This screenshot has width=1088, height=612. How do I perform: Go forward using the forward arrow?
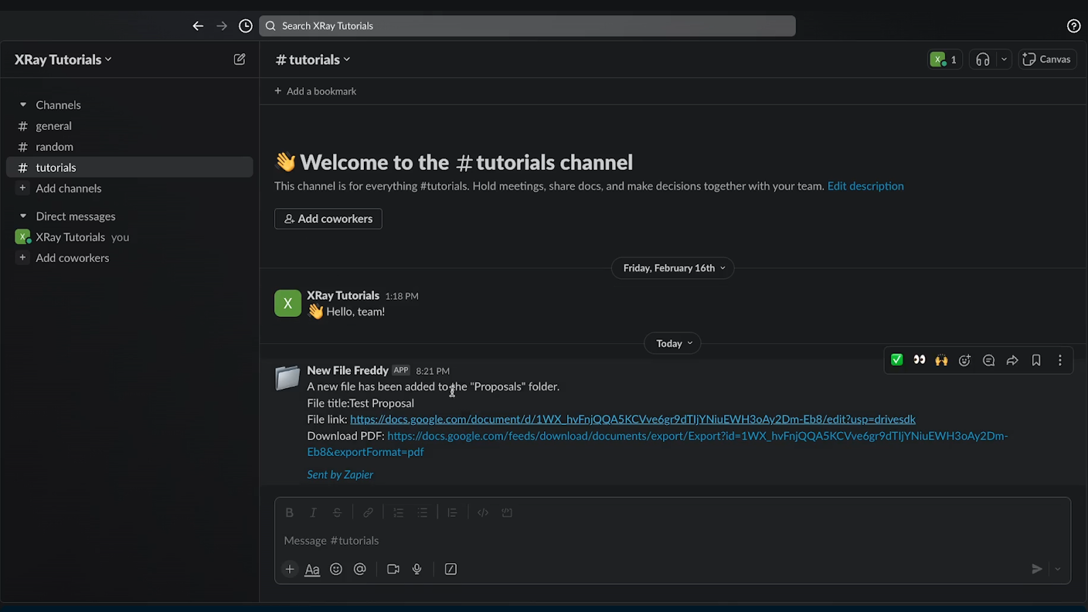pyautogui.click(x=222, y=26)
